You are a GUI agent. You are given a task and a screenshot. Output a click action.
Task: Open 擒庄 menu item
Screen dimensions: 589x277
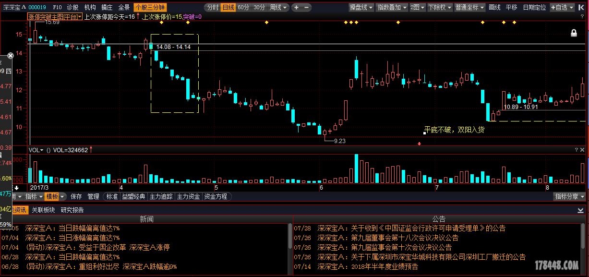107,8
